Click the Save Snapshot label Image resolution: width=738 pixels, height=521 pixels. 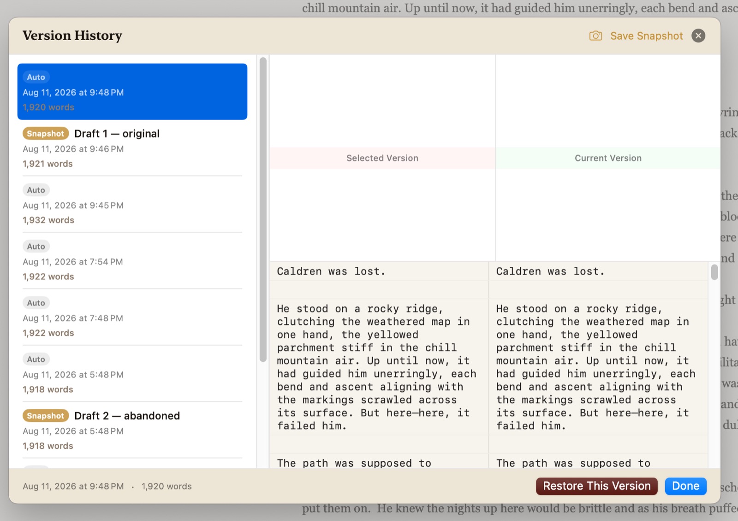(646, 36)
